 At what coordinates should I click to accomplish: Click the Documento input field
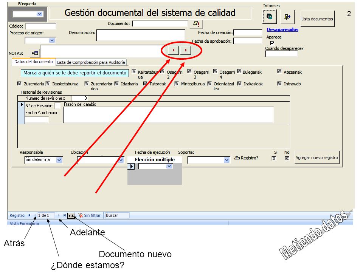click(160, 23)
